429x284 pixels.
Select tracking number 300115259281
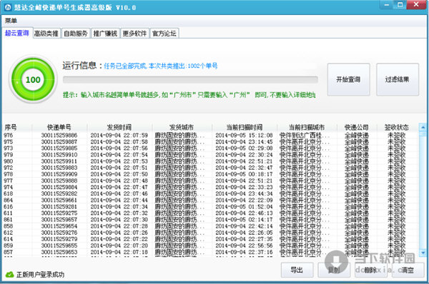tap(59, 207)
